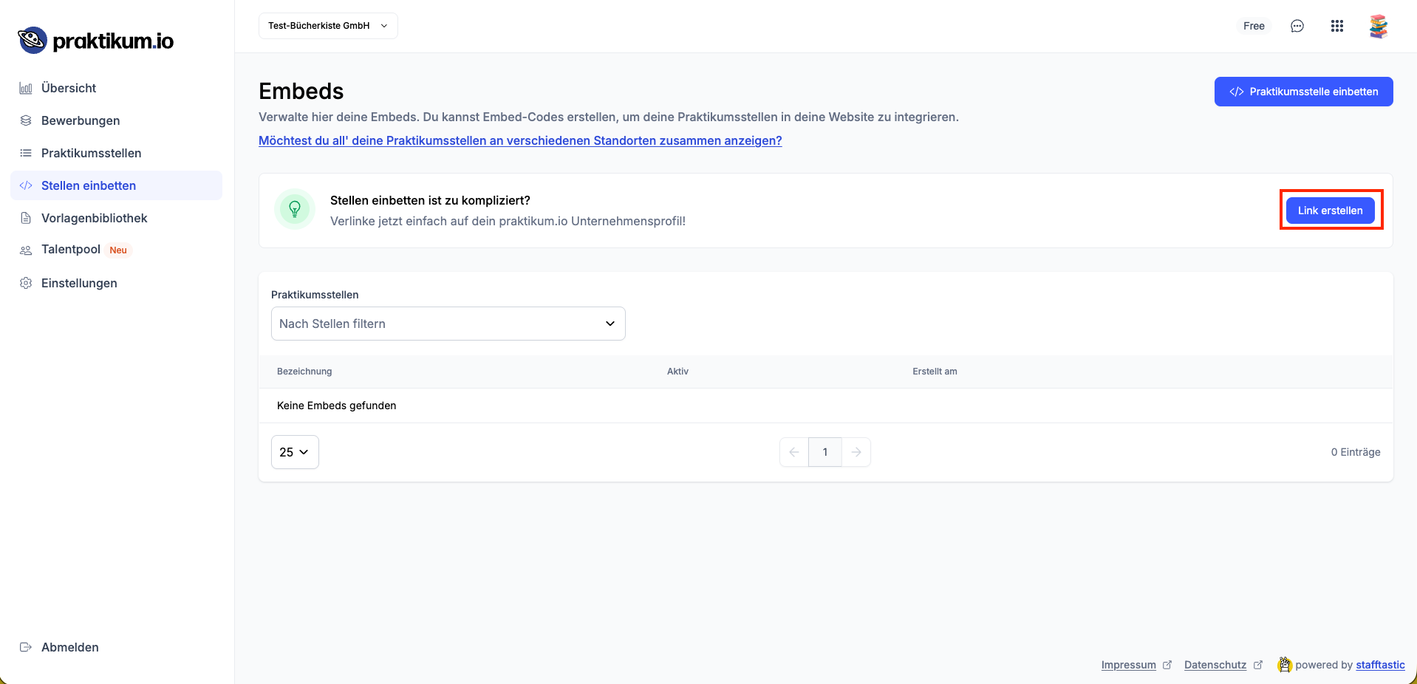Click the Aktiv column header
This screenshot has height=684, width=1417.
click(677, 372)
